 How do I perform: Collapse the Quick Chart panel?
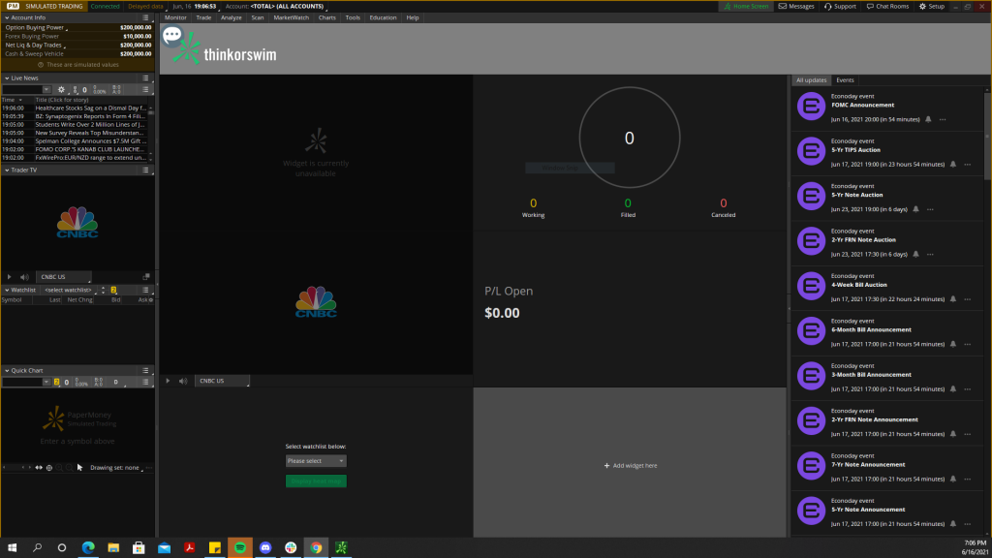pos(7,371)
